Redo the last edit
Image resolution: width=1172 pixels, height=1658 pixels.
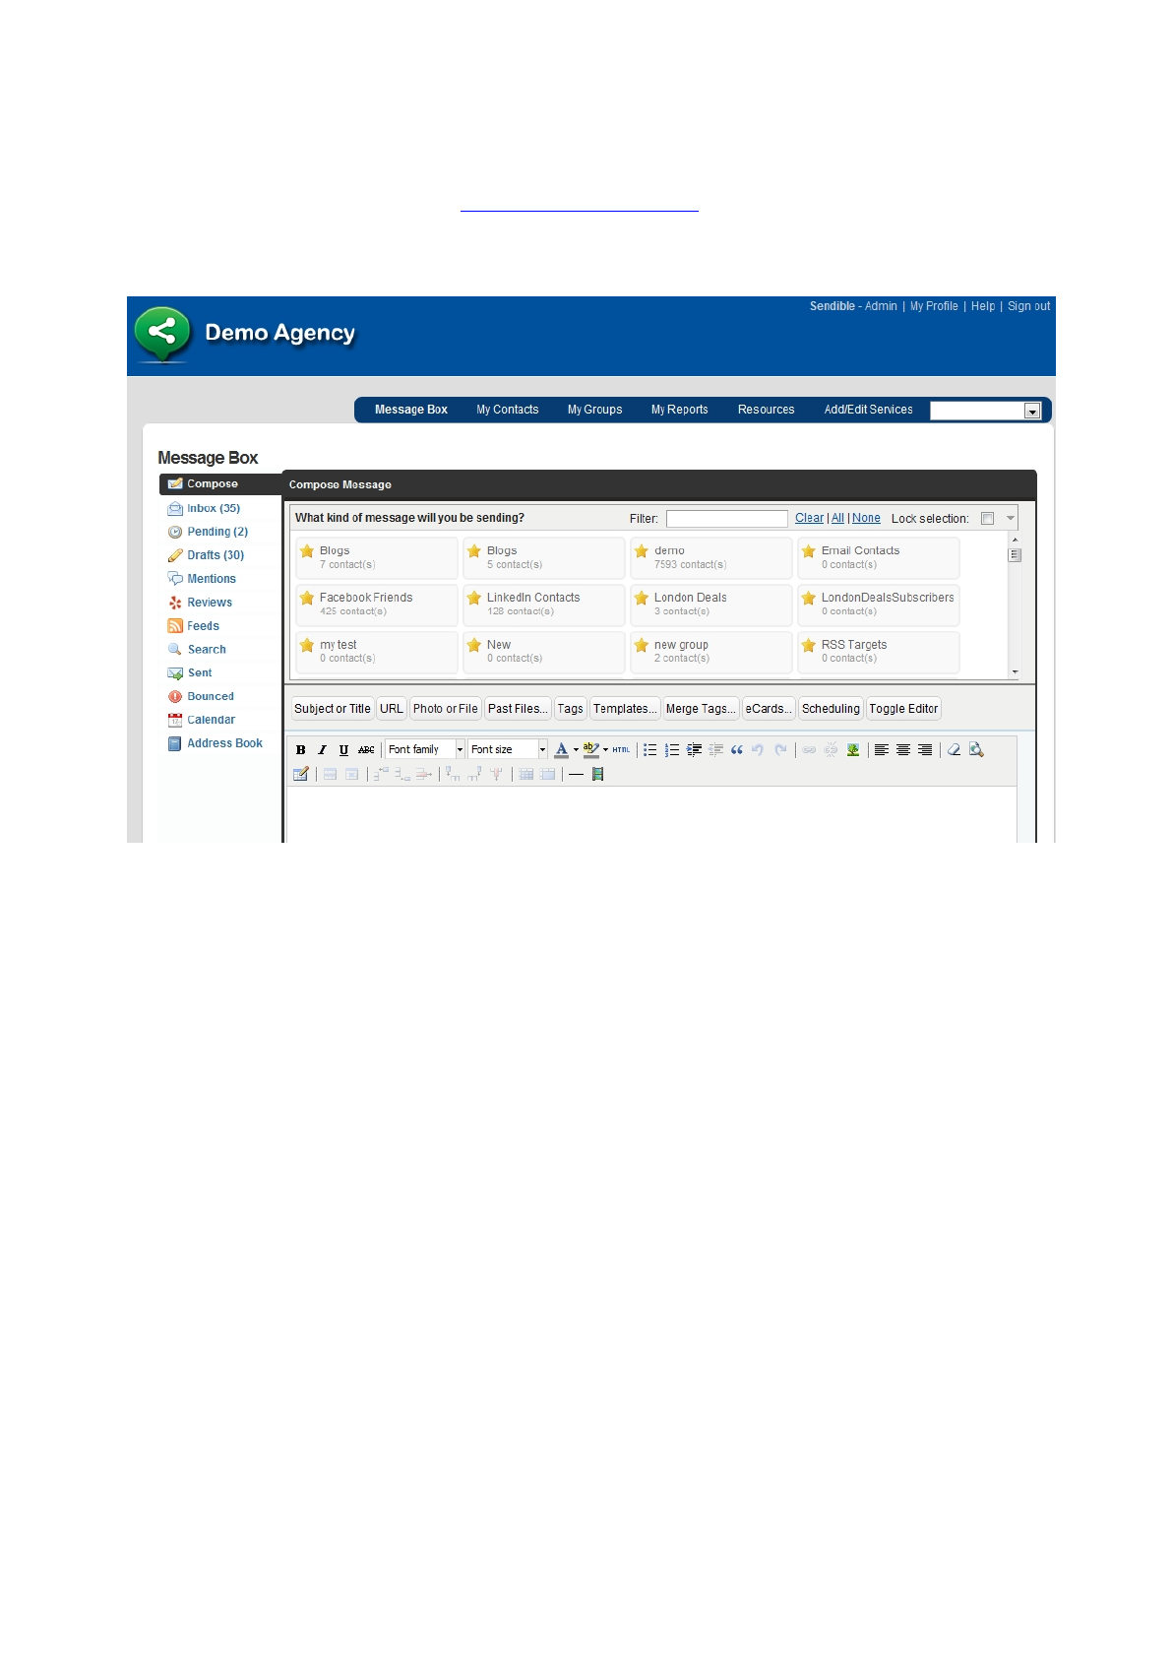tap(780, 750)
